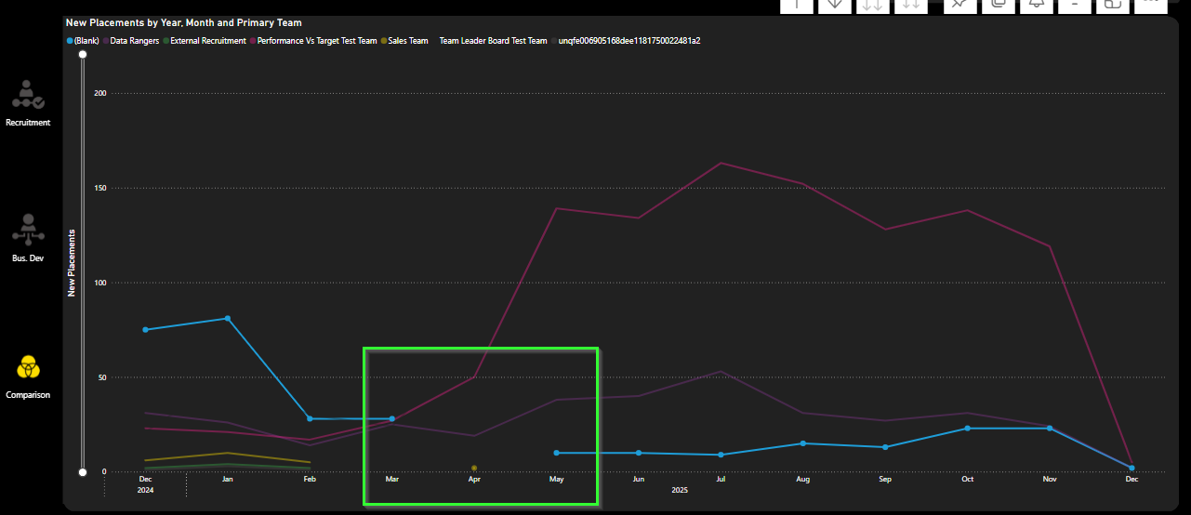Image resolution: width=1191 pixels, height=515 pixels.
Task: Click the (Blank) data point for Jul
Action: tap(721, 455)
